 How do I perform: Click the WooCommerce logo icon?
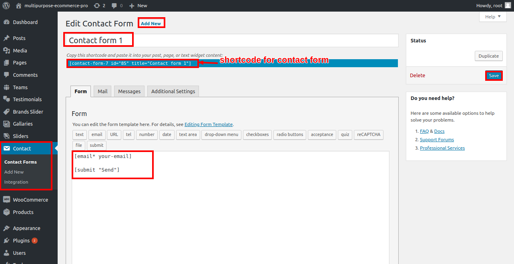(x=6, y=200)
